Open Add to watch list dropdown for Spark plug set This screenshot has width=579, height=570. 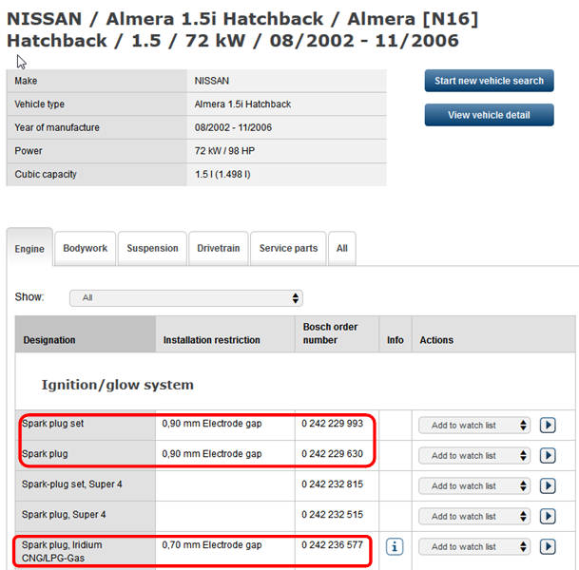pyautogui.click(x=474, y=425)
